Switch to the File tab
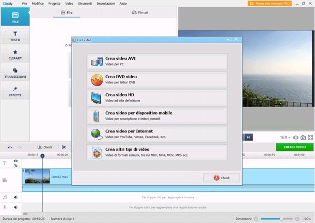 click(67, 12)
